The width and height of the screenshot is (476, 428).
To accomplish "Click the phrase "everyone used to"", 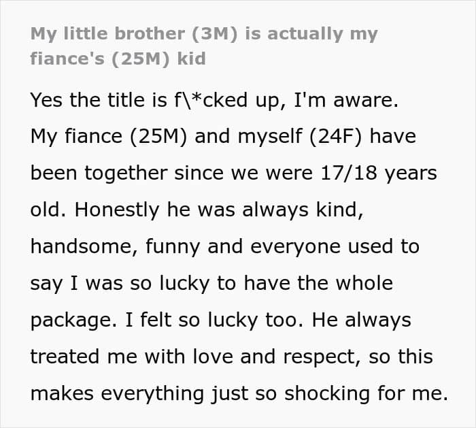I will pos(335,246).
